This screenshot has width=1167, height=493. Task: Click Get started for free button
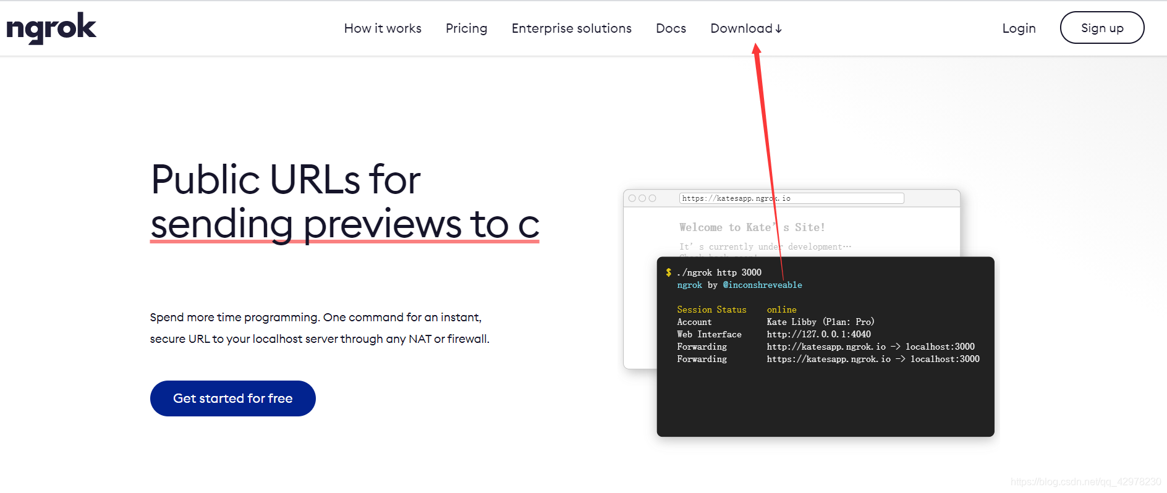pyautogui.click(x=233, y=398)
